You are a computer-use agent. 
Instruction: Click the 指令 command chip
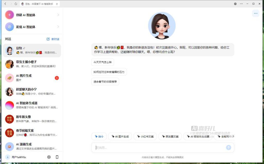click(99, 136)
